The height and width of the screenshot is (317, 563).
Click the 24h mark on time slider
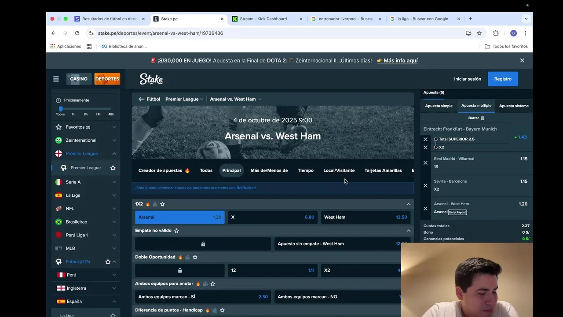(99, 114)
